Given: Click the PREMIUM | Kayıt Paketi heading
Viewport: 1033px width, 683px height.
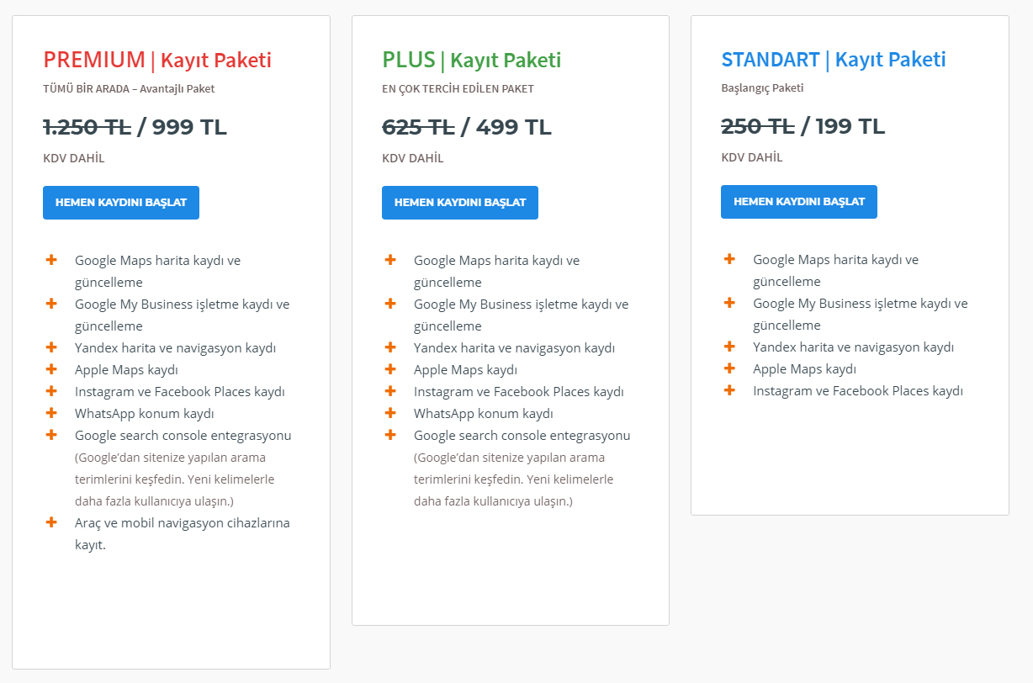Looking at the screenshot, I should [157, 60].
